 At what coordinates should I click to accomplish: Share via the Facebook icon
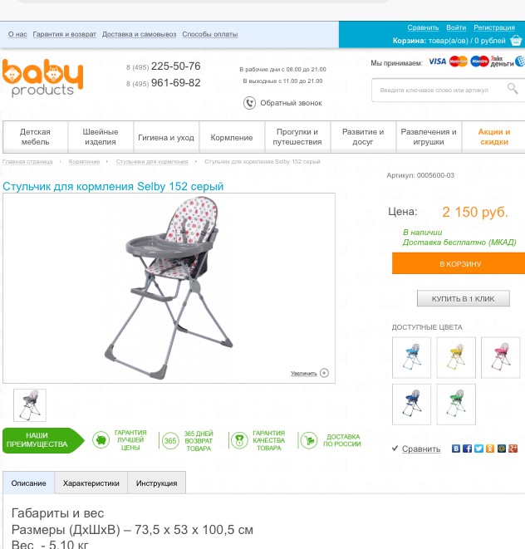pyautogui.click(x=467, y=449)
